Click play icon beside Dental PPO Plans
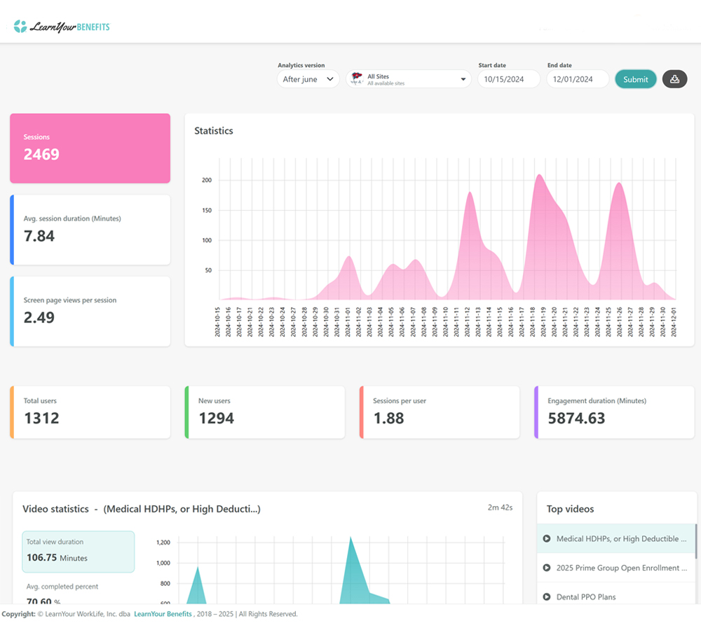Screen dimensions: 701x630 coord(547,597)
